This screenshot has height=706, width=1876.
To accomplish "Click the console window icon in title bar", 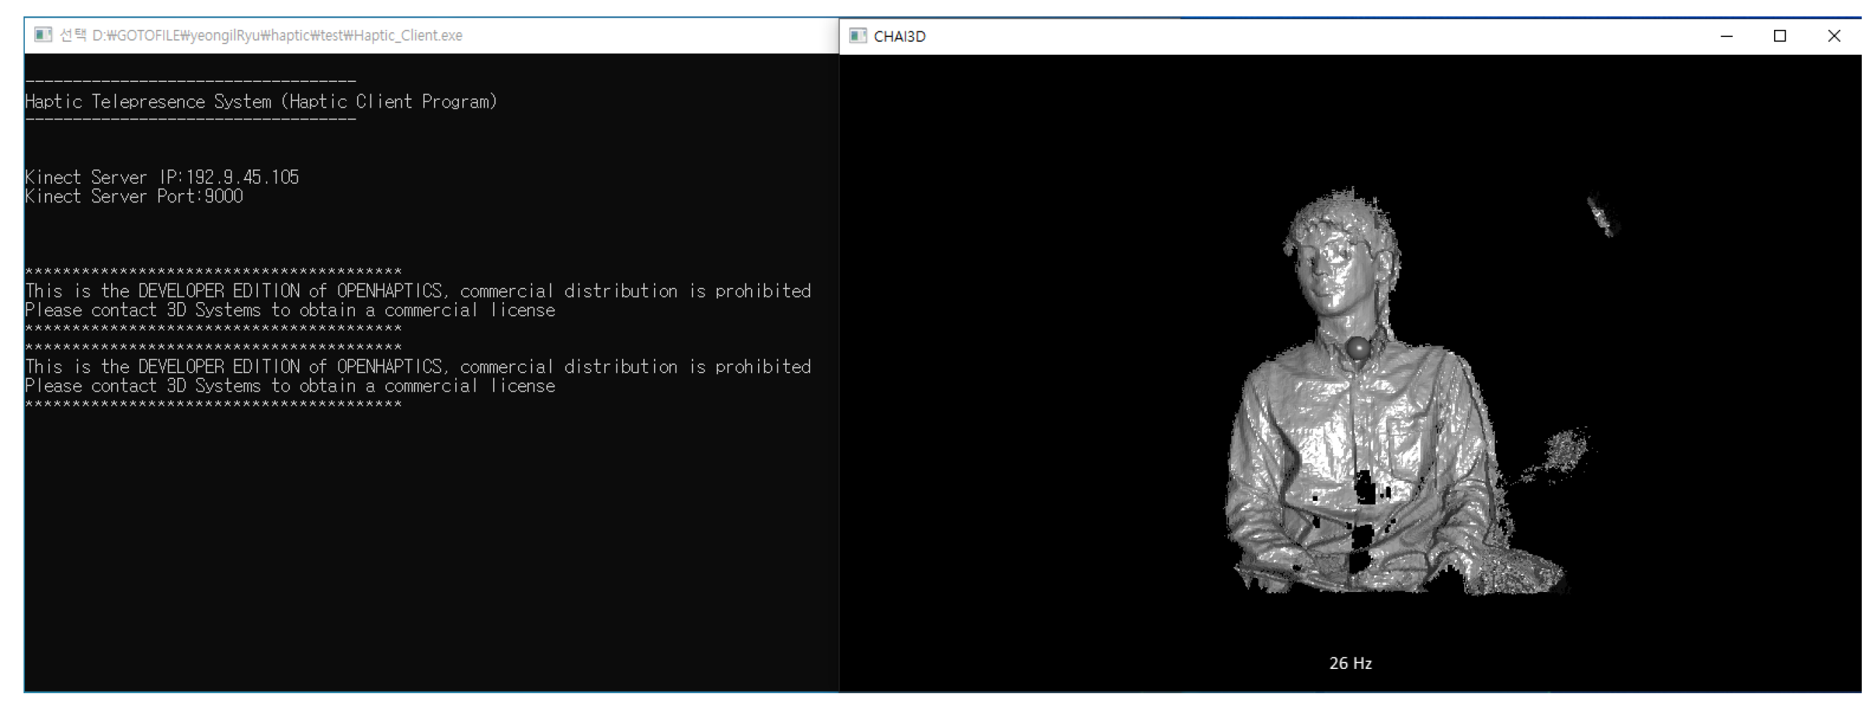I will point(43,35).
